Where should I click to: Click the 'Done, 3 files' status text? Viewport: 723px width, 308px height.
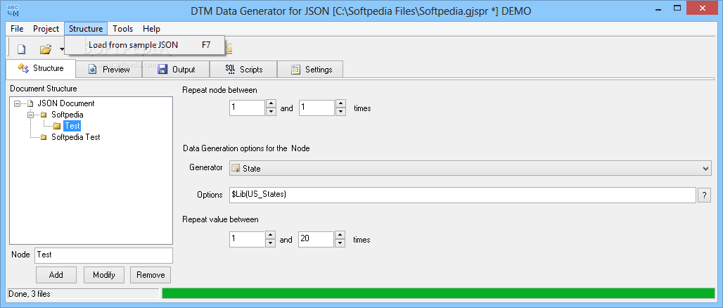point(30,294)
